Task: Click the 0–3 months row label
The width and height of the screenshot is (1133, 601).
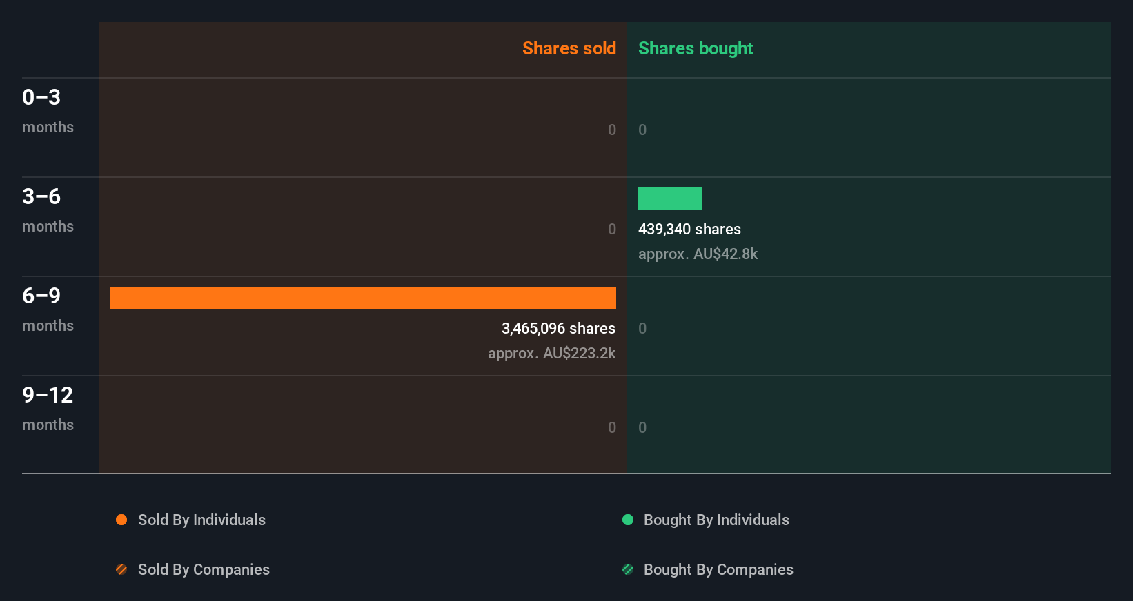Action: pos(48,110)
